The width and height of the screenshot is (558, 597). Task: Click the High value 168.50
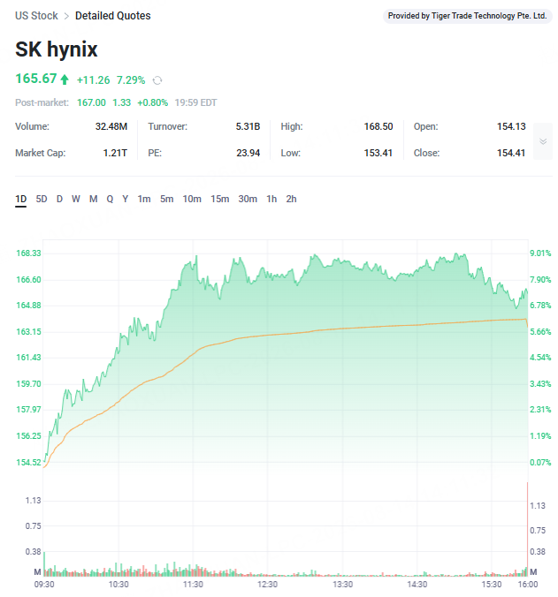coord(378,126)
